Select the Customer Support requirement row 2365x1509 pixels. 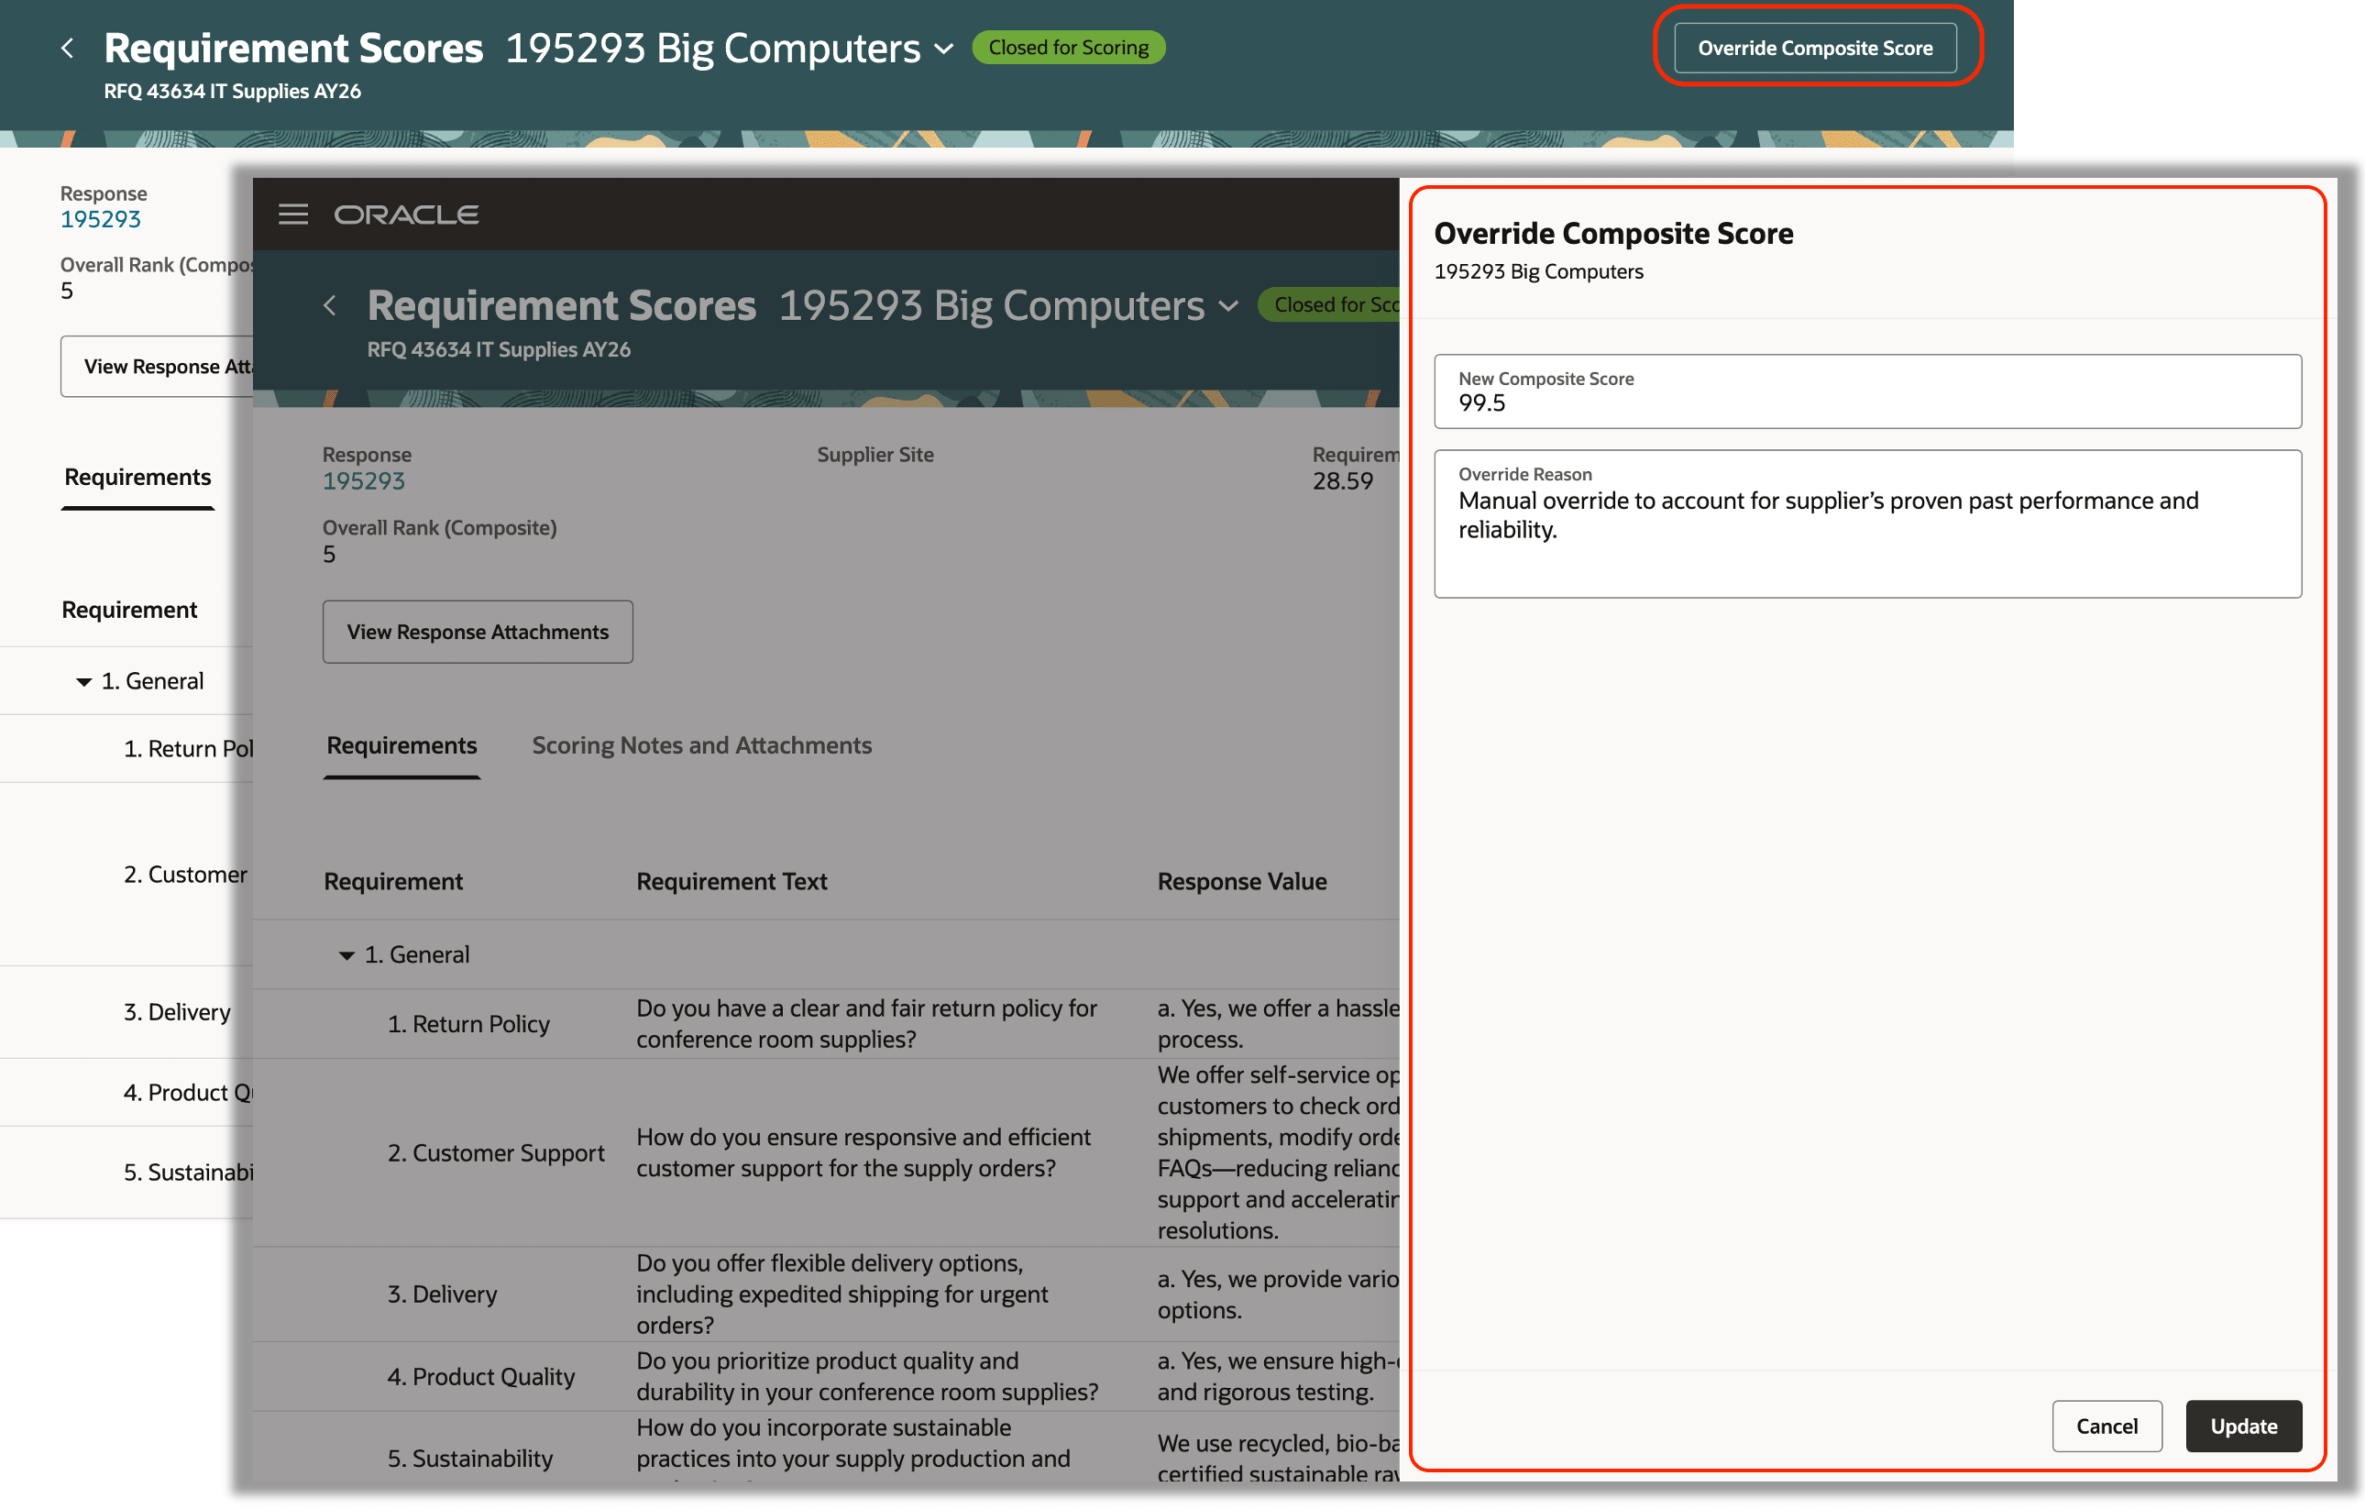(496, 1152)
